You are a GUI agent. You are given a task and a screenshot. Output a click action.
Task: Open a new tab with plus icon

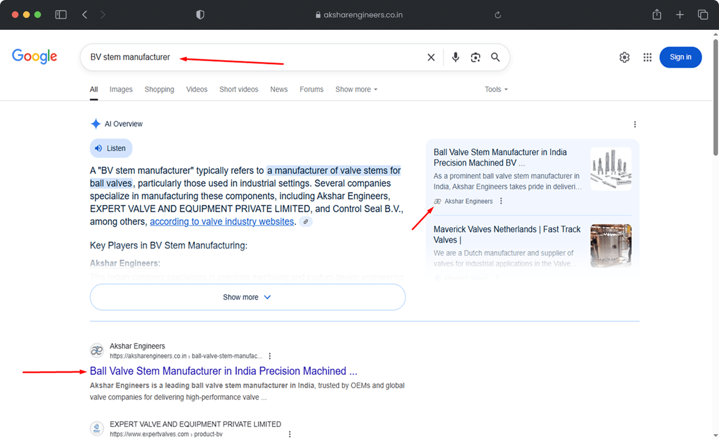click(680, 15)
